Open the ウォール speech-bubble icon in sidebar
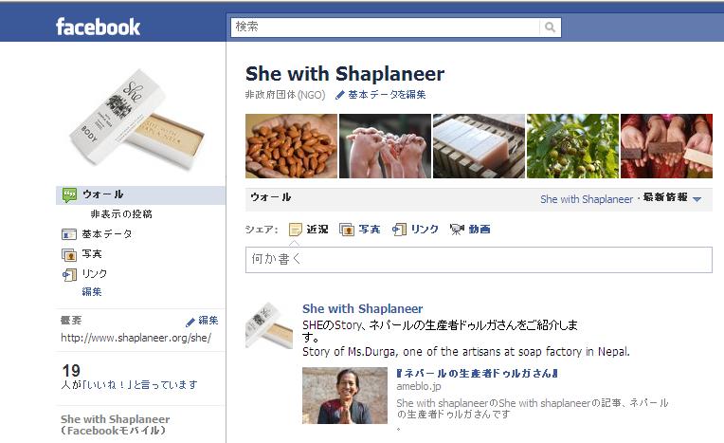 (69, 194)
